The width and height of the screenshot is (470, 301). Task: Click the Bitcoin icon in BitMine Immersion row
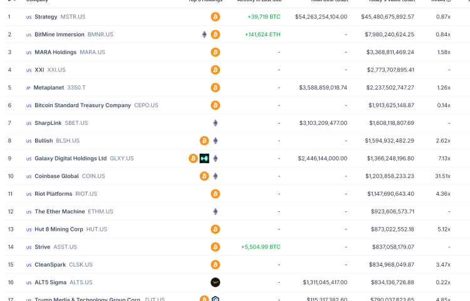[x=216, y=34]
